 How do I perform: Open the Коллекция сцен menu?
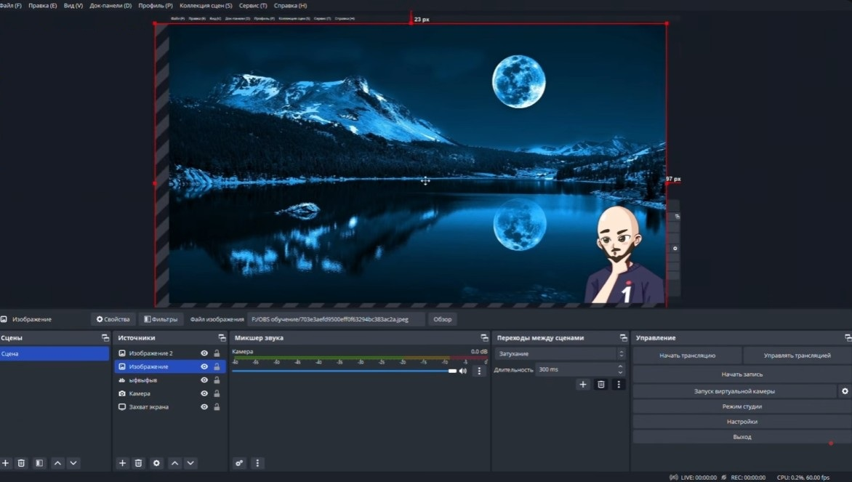206,5
